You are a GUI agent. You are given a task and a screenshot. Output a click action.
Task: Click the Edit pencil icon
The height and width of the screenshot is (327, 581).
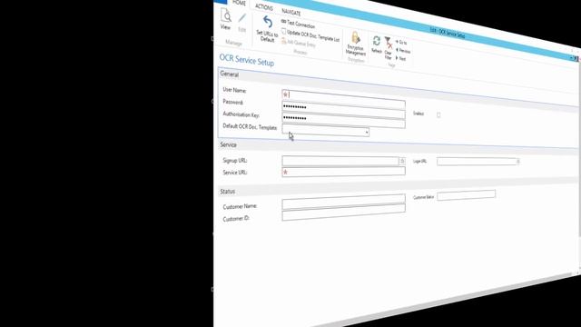[242, 18]
